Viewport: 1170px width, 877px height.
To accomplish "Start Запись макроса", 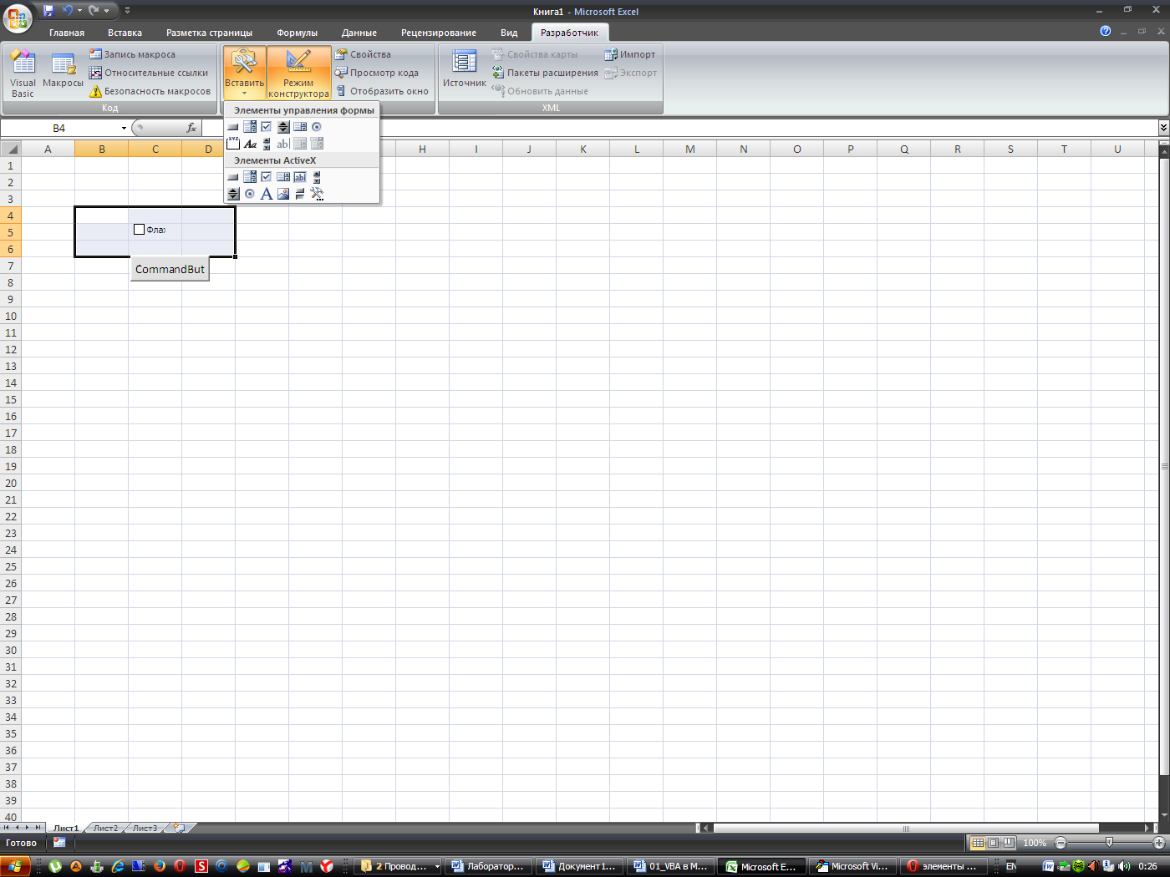I will [133, 54].
